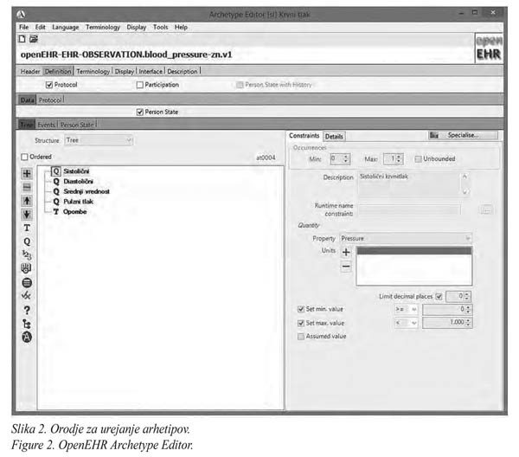Click the min value spinner arrows

468,309
